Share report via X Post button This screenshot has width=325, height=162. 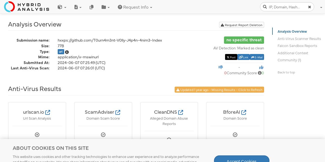231,57
